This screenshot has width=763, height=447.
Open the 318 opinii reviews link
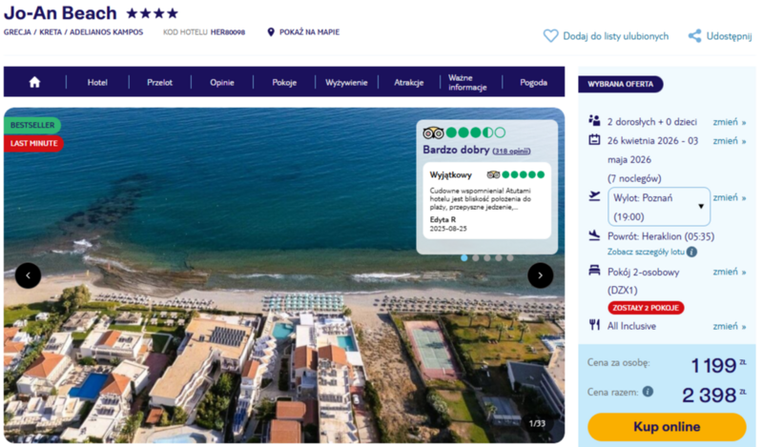511,151
